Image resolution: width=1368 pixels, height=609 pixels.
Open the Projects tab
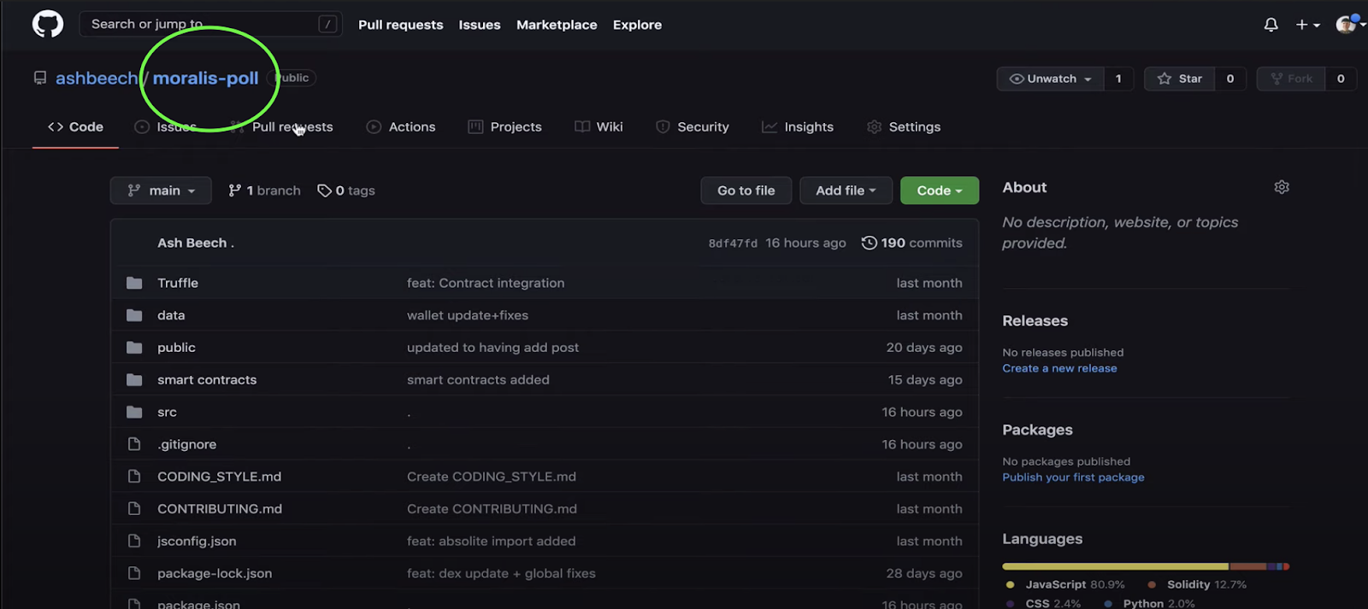[504, 126]
